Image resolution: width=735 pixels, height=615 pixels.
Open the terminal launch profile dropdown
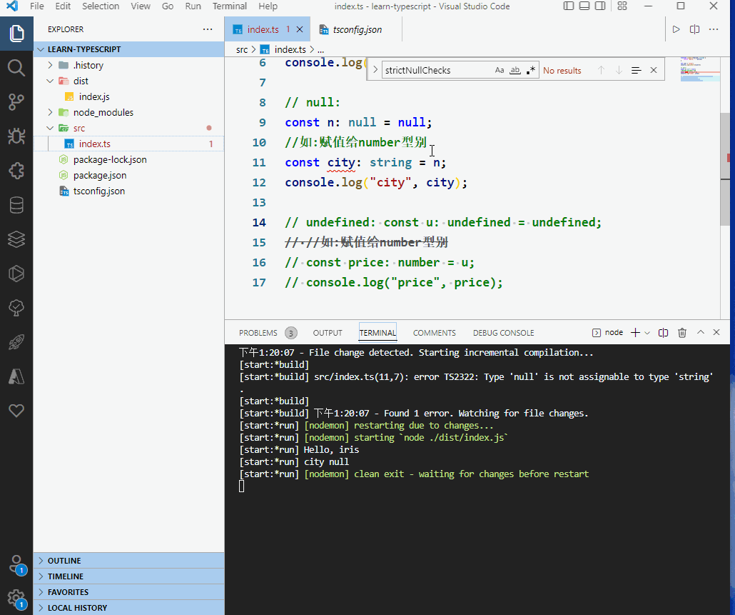pyautogui.click(x=646, y=332)
